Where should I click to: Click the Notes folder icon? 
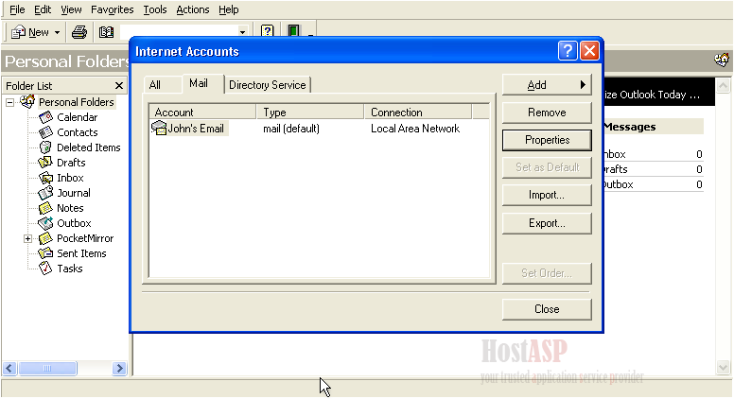(45, 208)
